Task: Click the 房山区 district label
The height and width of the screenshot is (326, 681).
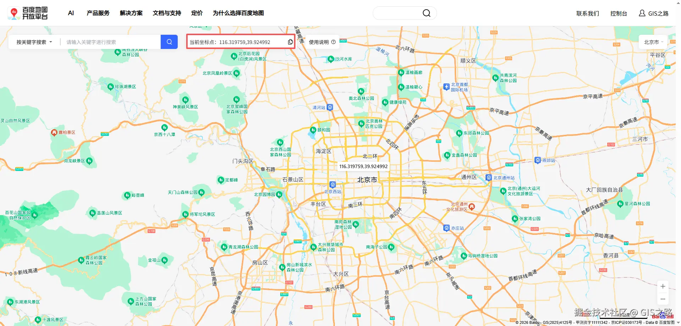Action: (260, 263)
